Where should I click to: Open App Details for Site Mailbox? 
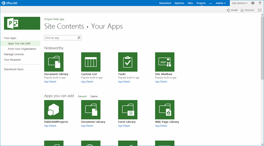tap(161, 82)
